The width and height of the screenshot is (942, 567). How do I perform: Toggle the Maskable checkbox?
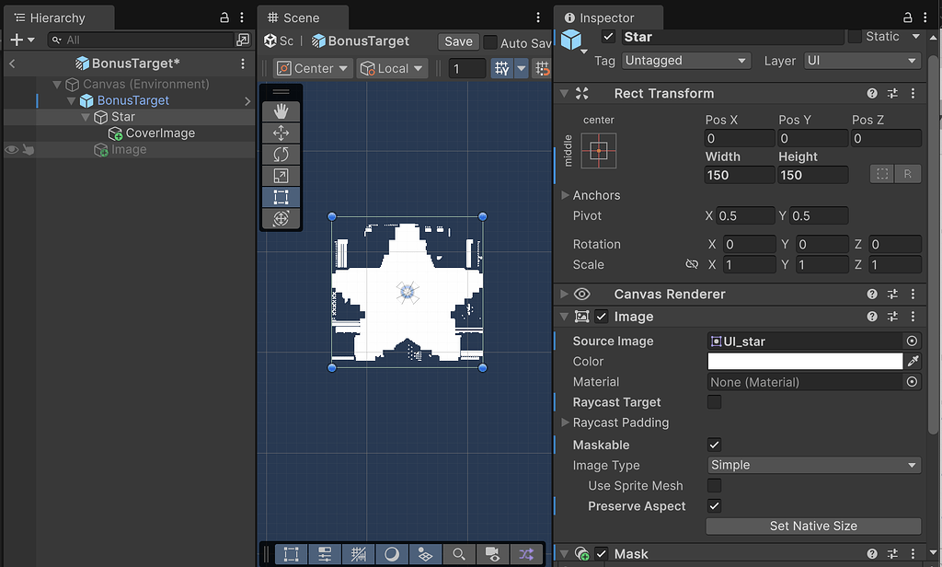tap(714, 445)
